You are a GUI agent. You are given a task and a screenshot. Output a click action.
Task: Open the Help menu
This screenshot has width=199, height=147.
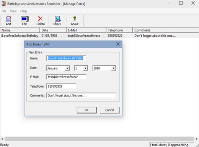click(x=24, y=11)
